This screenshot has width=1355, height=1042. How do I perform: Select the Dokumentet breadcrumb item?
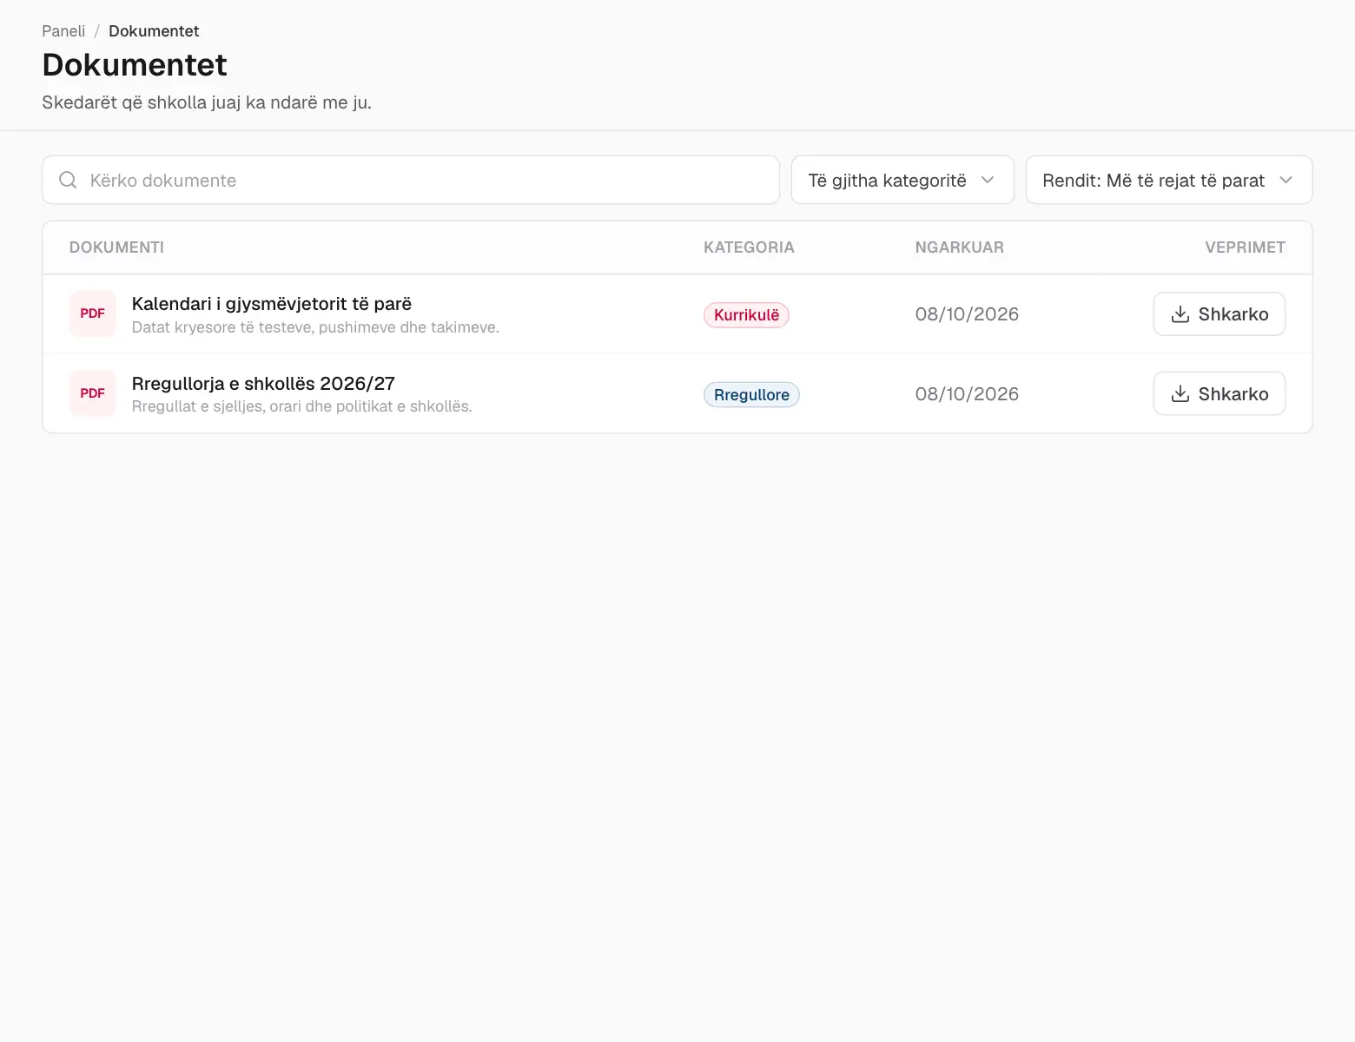tap(154, 31)
